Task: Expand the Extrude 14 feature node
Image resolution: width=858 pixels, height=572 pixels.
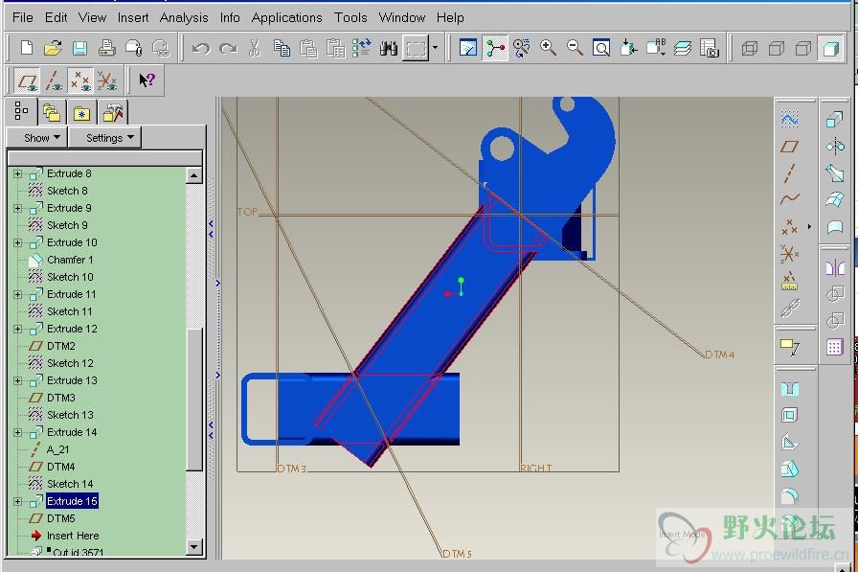Action: (17, 432)
